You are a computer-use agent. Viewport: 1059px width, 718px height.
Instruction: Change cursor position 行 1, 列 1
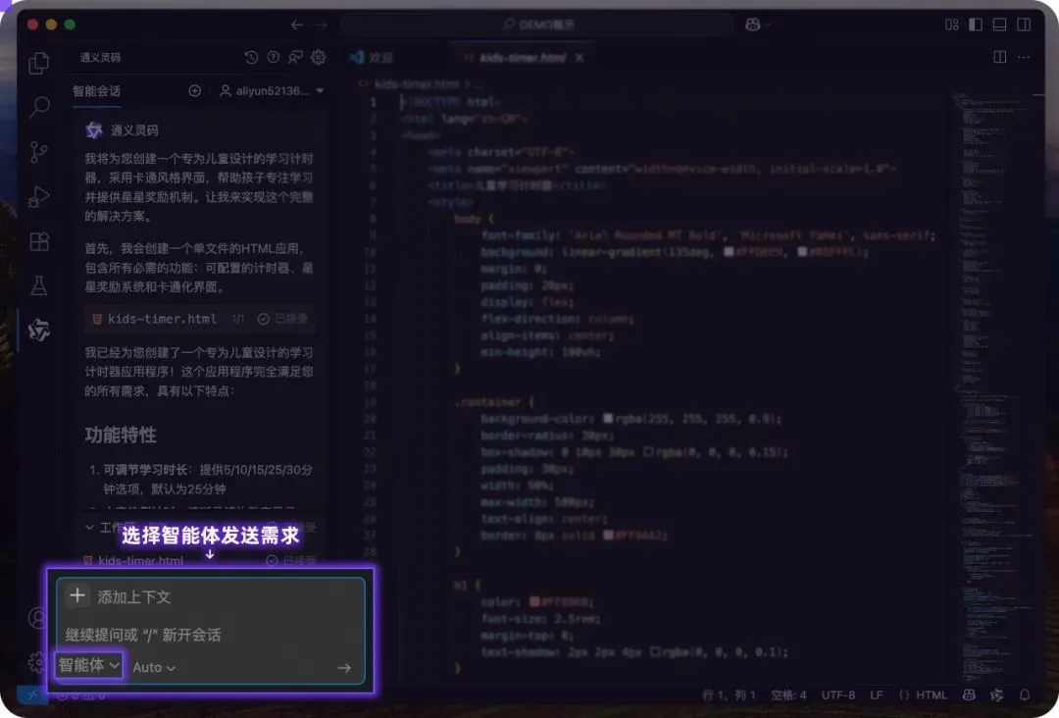pos(729,695)
